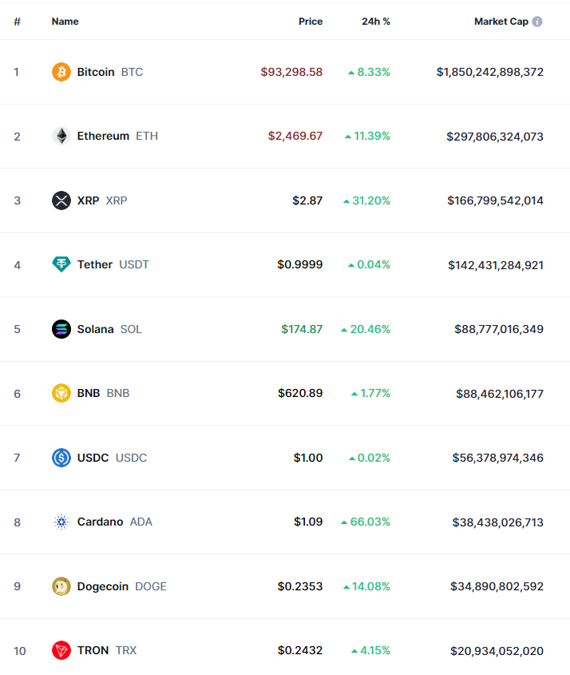This screenshot has height=675, width=570.
Task: Click the Market Cap info icon
Action: [537, 22]
